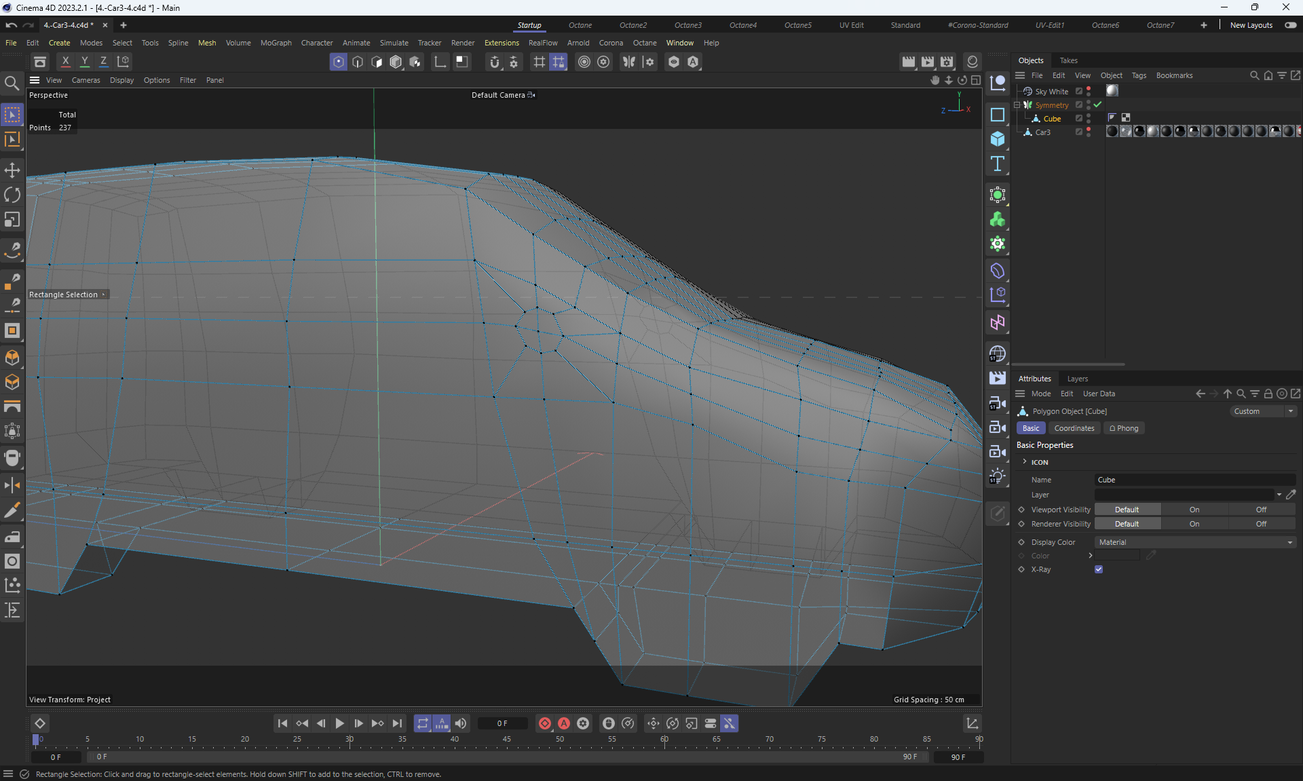Viewport: 1303px width, 781px height.
Task: Open the Custom mode dropdown
Action: [x=1264, y=411]
